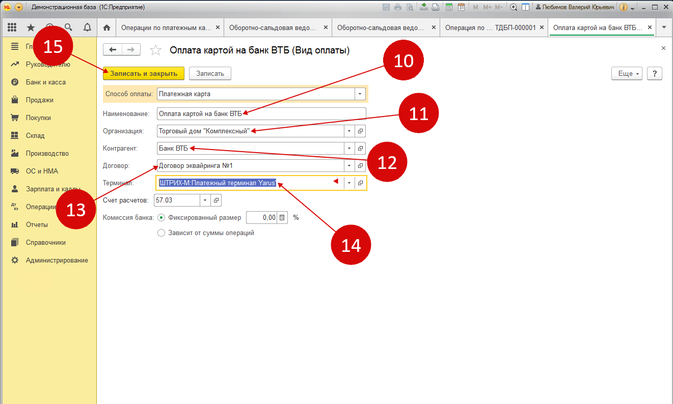
Task: Open the search magnifier in the tools panel
Action: click(68, 27)
